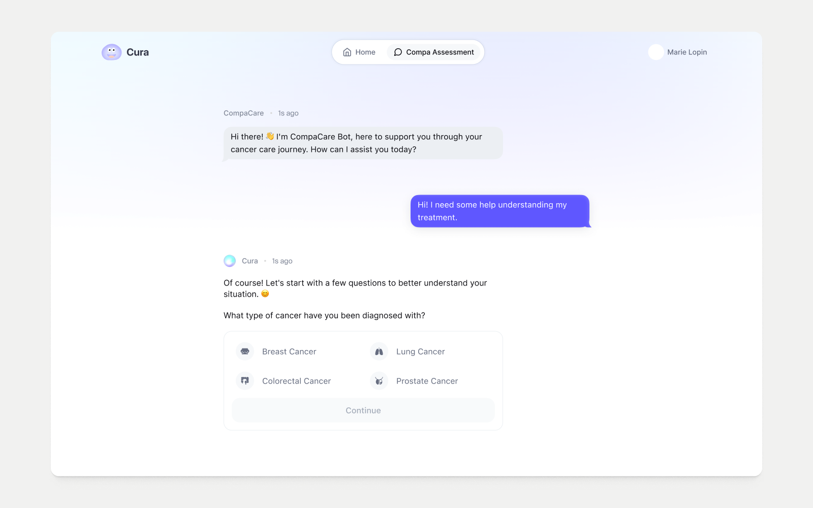
Task: Click the "Of course! Let's start" reply text
Action: pos(355,289)
